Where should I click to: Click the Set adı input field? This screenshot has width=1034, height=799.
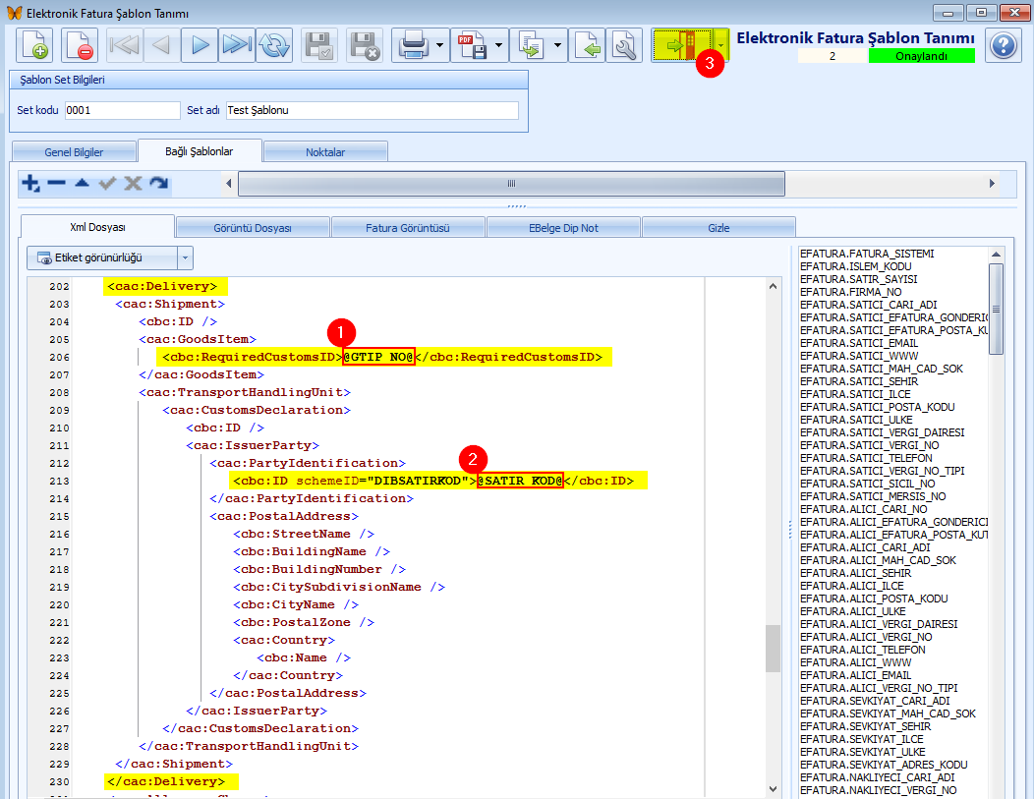click(373, 110)
